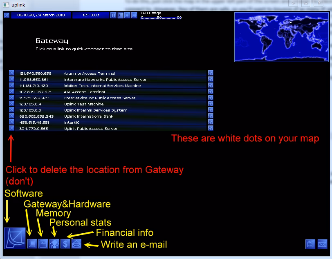Image resolution: width=332 pixels, height=259 pixels.
Task: Delete FreeService Inc Public Access Server link
Action: click(11, 98)
